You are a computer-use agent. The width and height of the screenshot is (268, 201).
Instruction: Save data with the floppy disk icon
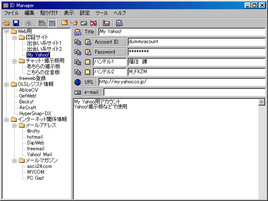pyautogui.click(x=16, y=23)
